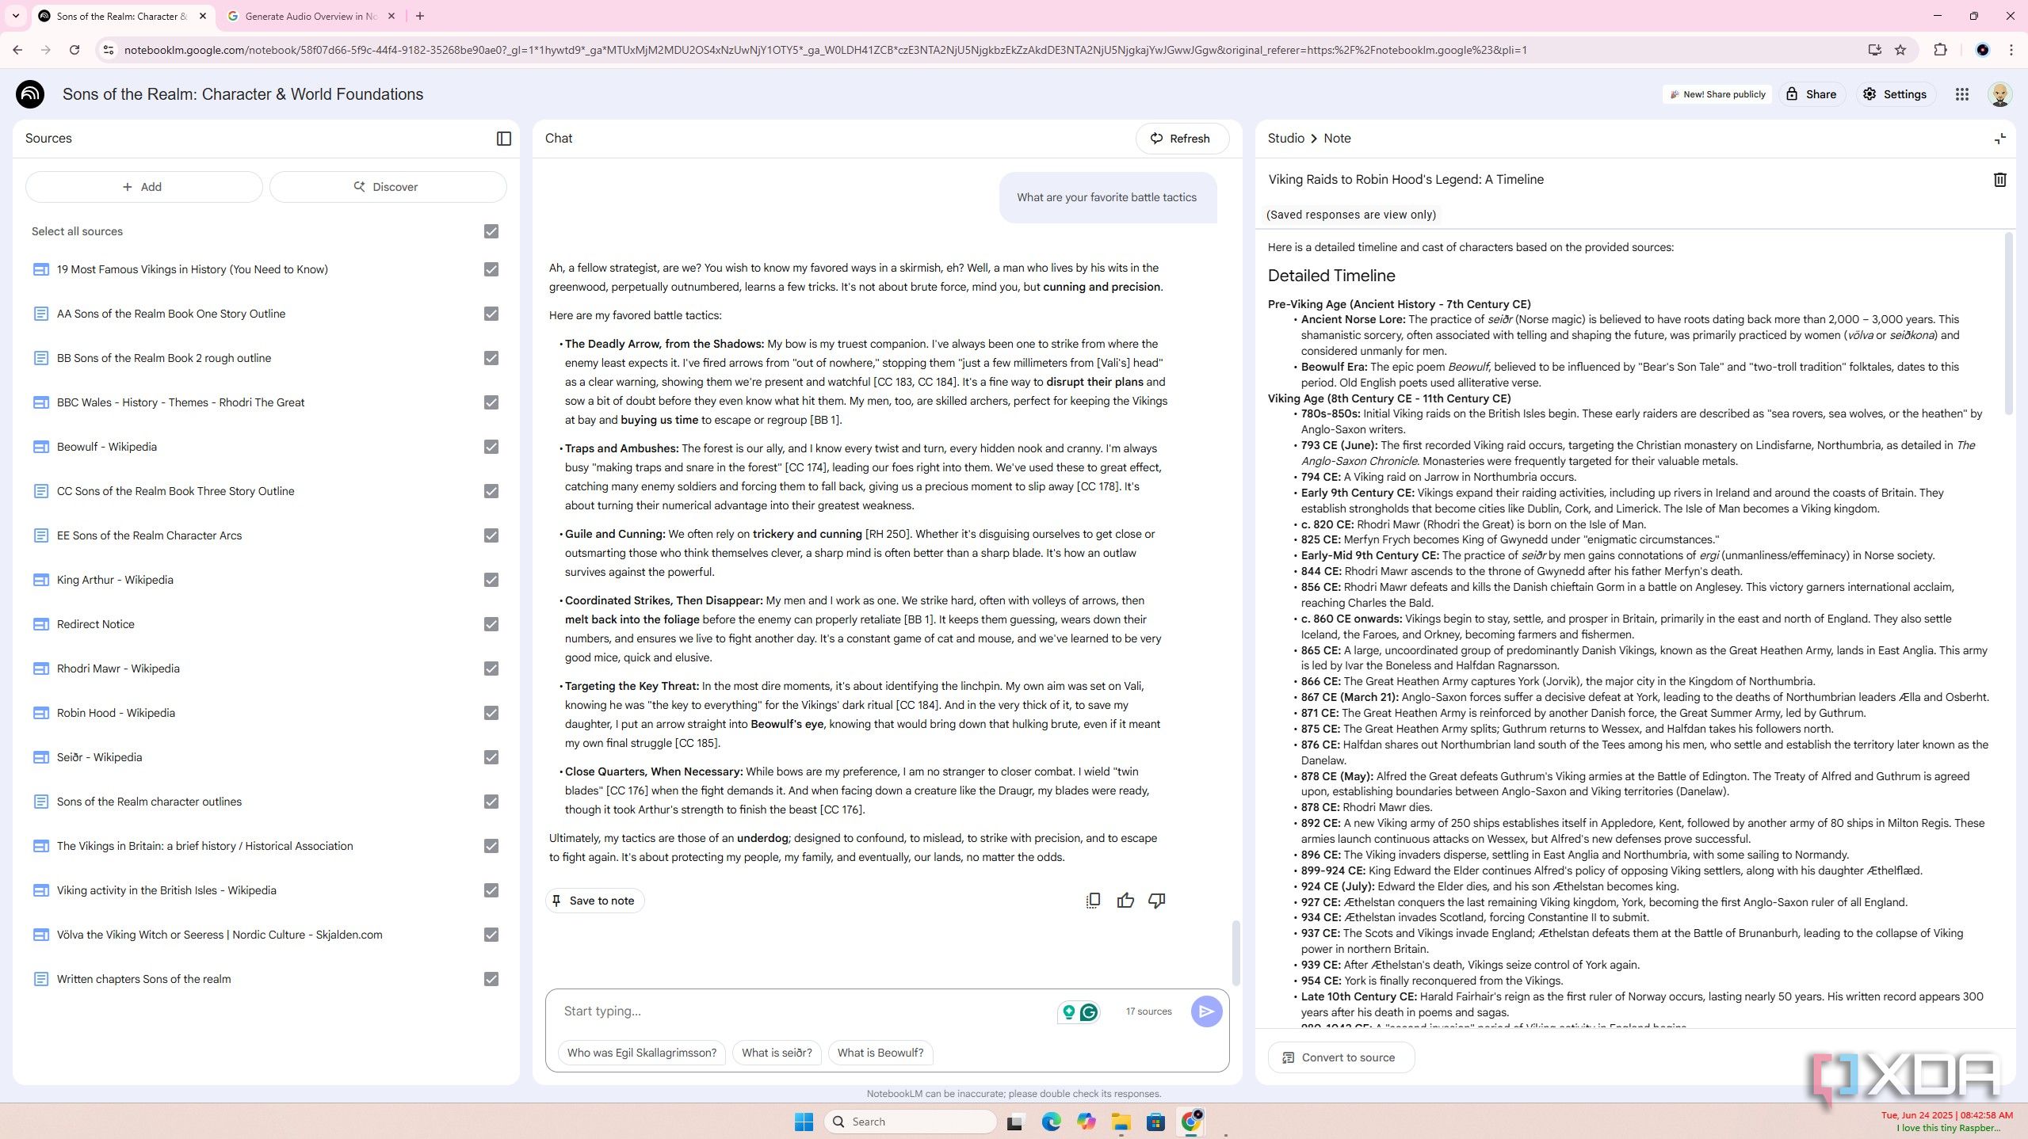Screen dimensions: 2028x1139
Task: Give thumbs up to the response
Action: pyautogui.click(x=1125, y=901)
